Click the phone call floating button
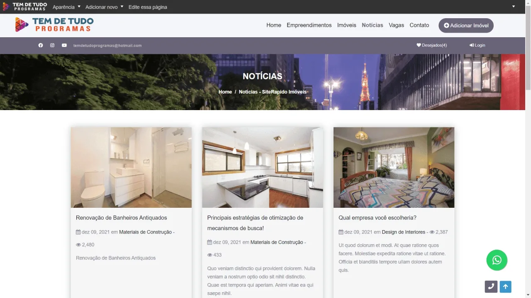Screen dimensions: 531x298 point(491,286)
